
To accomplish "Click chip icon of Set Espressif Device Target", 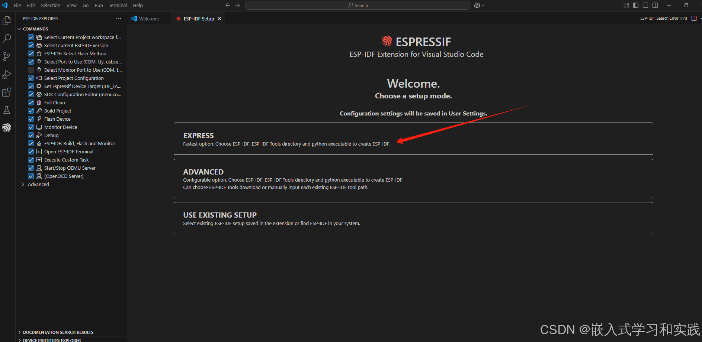I will [x=39, y=86].
